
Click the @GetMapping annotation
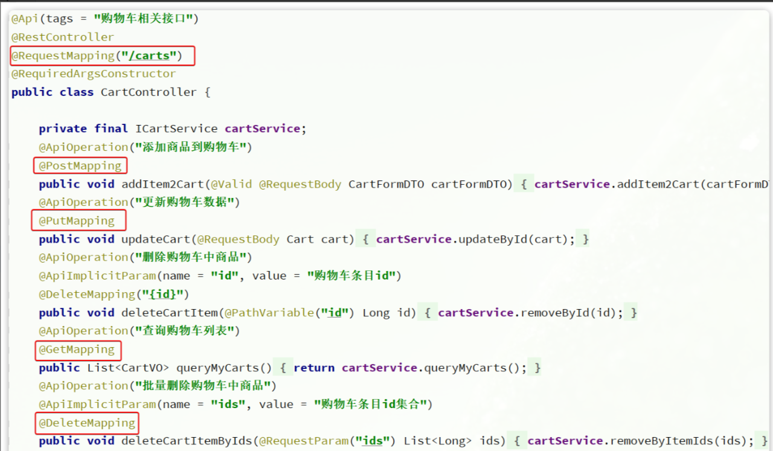pyautogui.click(x=77, y=350)
